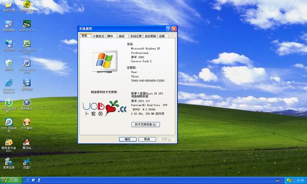Click the 'Pentium(R) Dual-Core CPU' text
The image size is (307, 184).
tap(149, 105)
